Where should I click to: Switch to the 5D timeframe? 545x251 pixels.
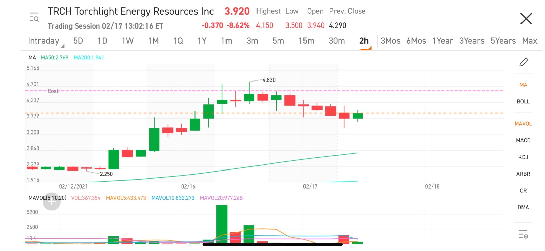(78, 41)
